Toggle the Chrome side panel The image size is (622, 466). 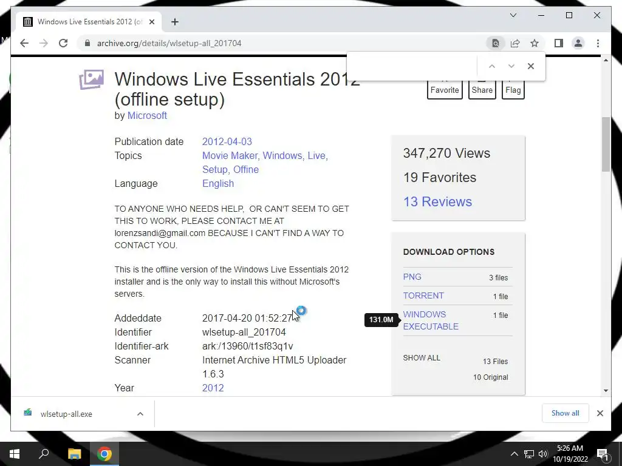pyautogui.click(x=559, y=43)
